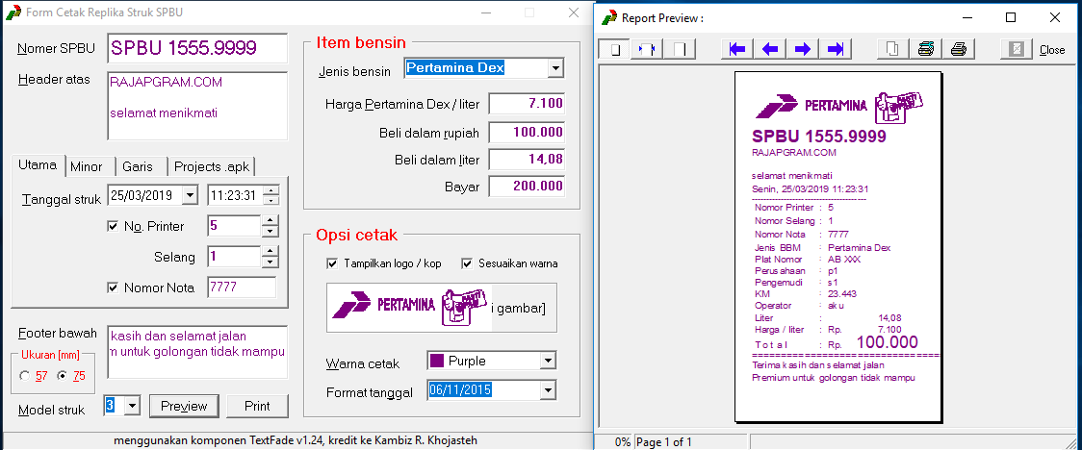Decrease time with struk time down spinner
The width and height of the screenshot is (1082, 450).
(x=271, y=201)
